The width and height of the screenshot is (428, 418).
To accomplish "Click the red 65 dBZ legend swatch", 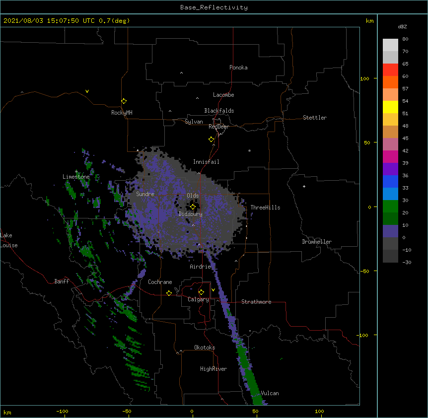I will (x=390, y=70).
